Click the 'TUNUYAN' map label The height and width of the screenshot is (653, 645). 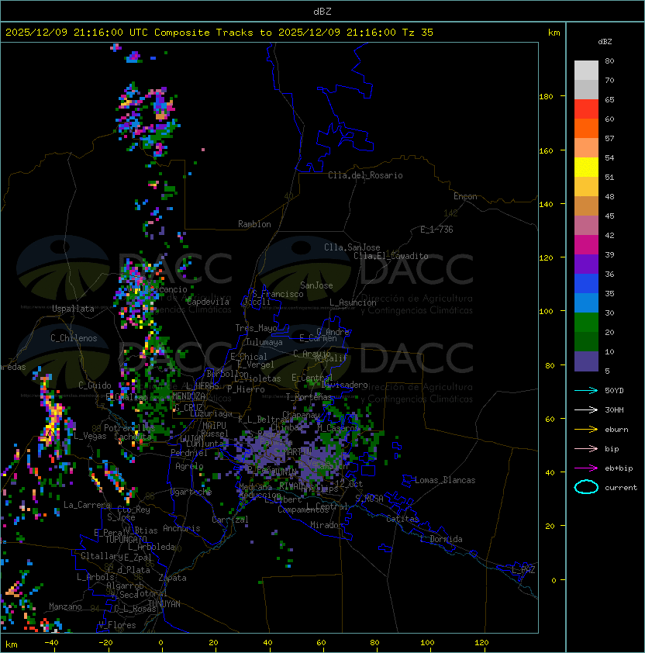(x=164, y=604)
